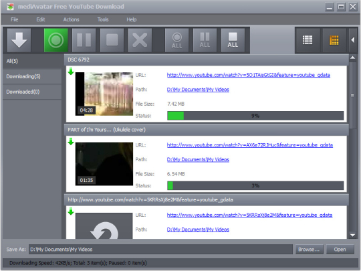
Task: Open the Edit menu
Action: coord(41,19)
